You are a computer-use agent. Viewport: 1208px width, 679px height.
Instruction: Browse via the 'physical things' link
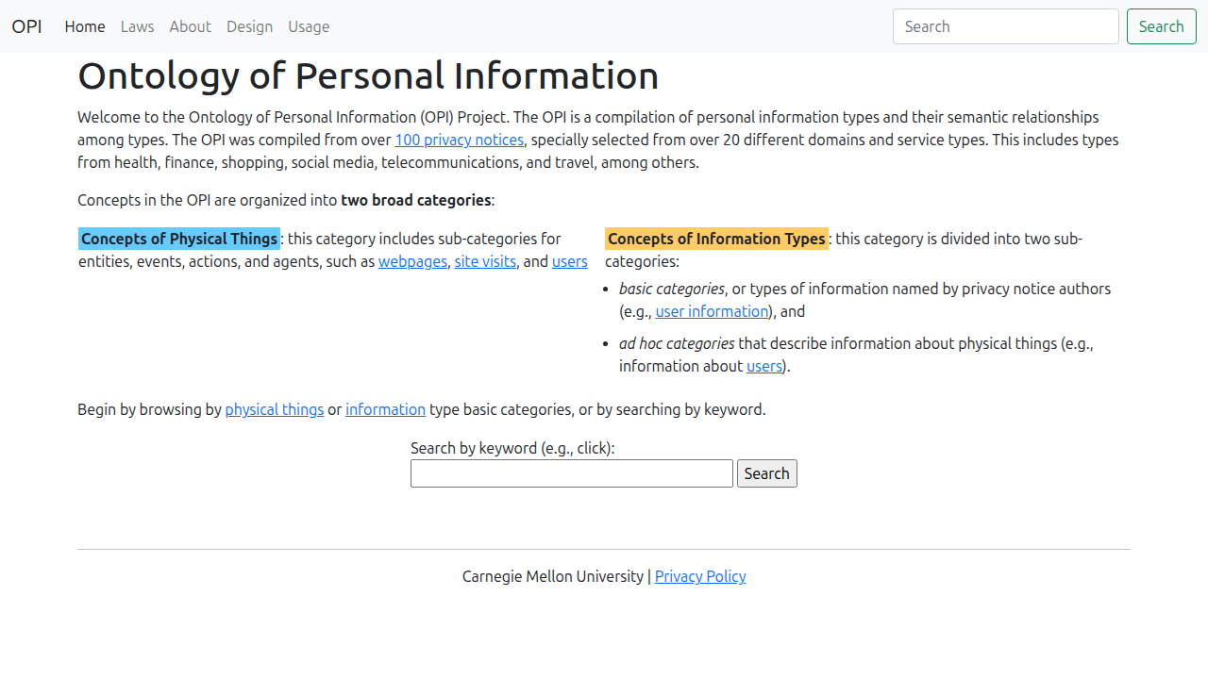point(275,409)
